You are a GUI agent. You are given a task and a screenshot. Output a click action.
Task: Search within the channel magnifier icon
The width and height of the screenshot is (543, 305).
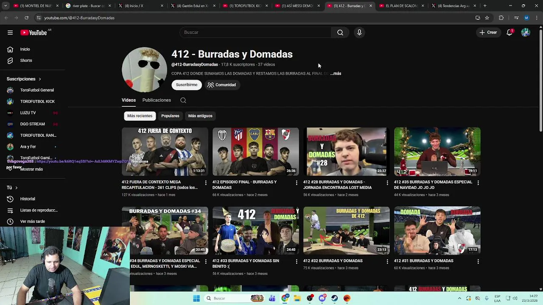tap(183, 100)
